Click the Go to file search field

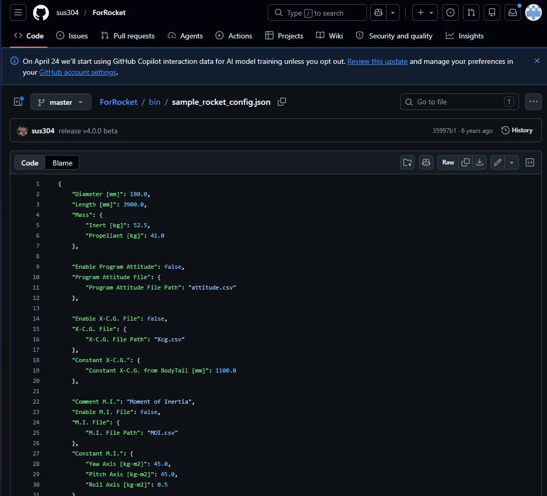tap(459, 102)
